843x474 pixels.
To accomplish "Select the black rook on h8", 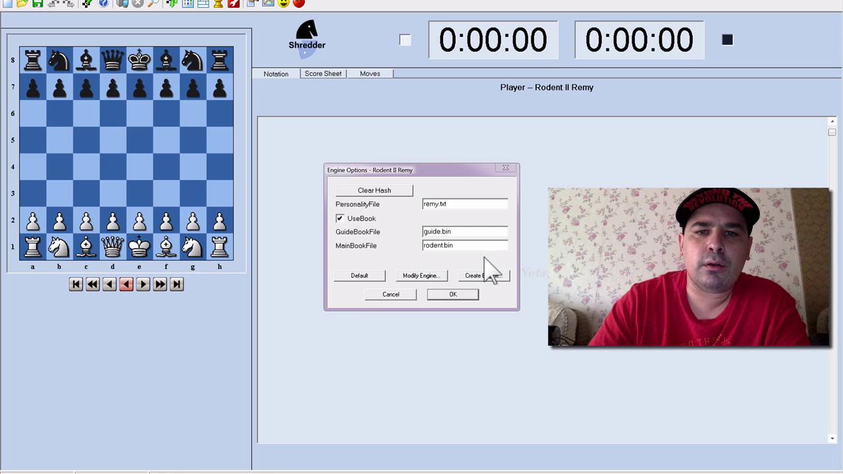I will coord(219,61).
